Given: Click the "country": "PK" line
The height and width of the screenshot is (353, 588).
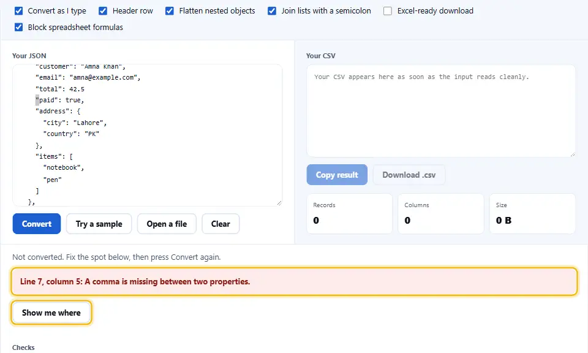Looking at the screenshot, I should click(71, 134).
